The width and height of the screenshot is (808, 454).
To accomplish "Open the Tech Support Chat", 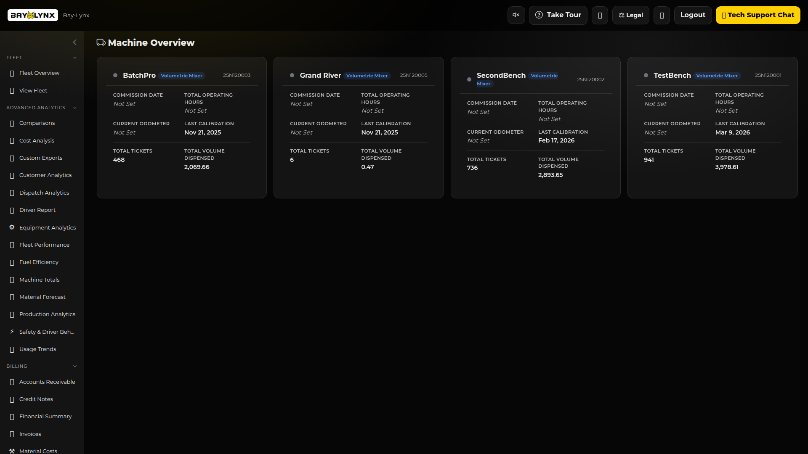I will [x=757, y=15].
